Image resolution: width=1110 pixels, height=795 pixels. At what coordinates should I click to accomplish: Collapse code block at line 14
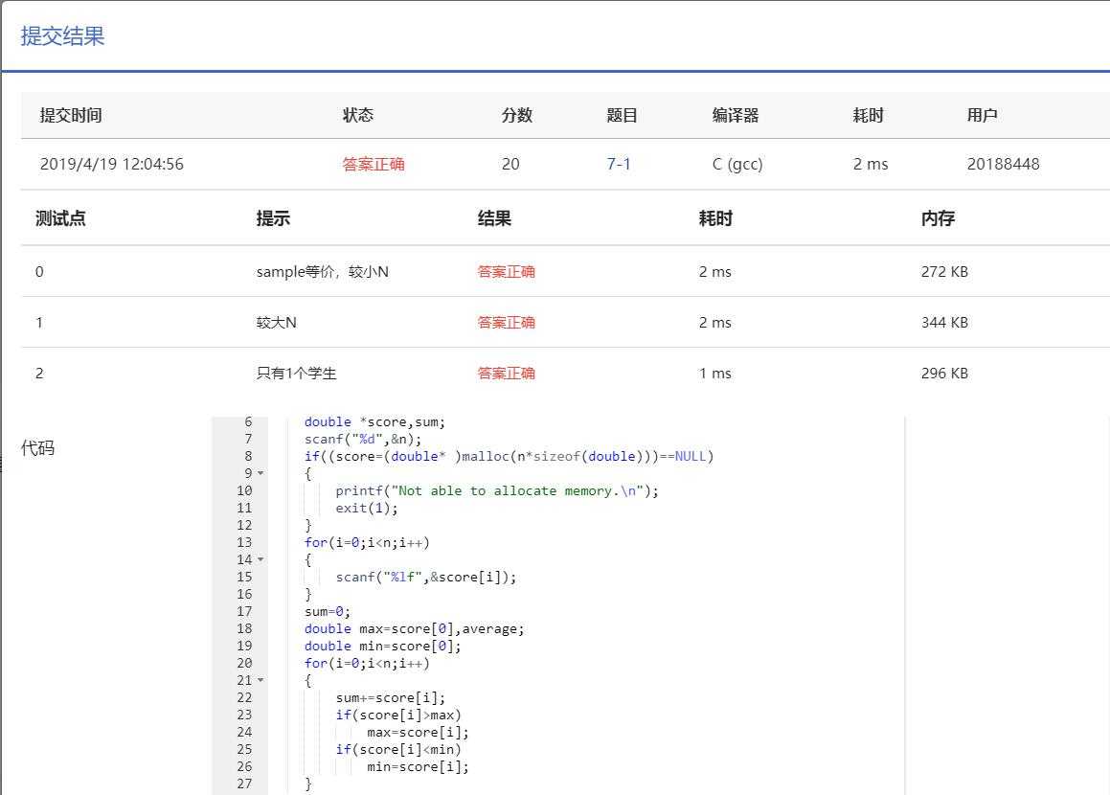coord(261,559)
